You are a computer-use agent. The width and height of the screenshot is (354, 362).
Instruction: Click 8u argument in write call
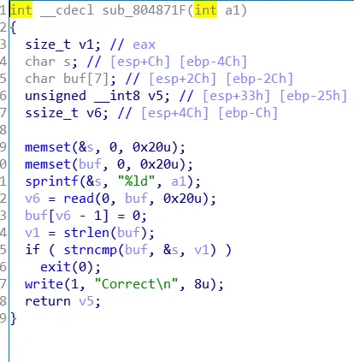tap(202, 284)
